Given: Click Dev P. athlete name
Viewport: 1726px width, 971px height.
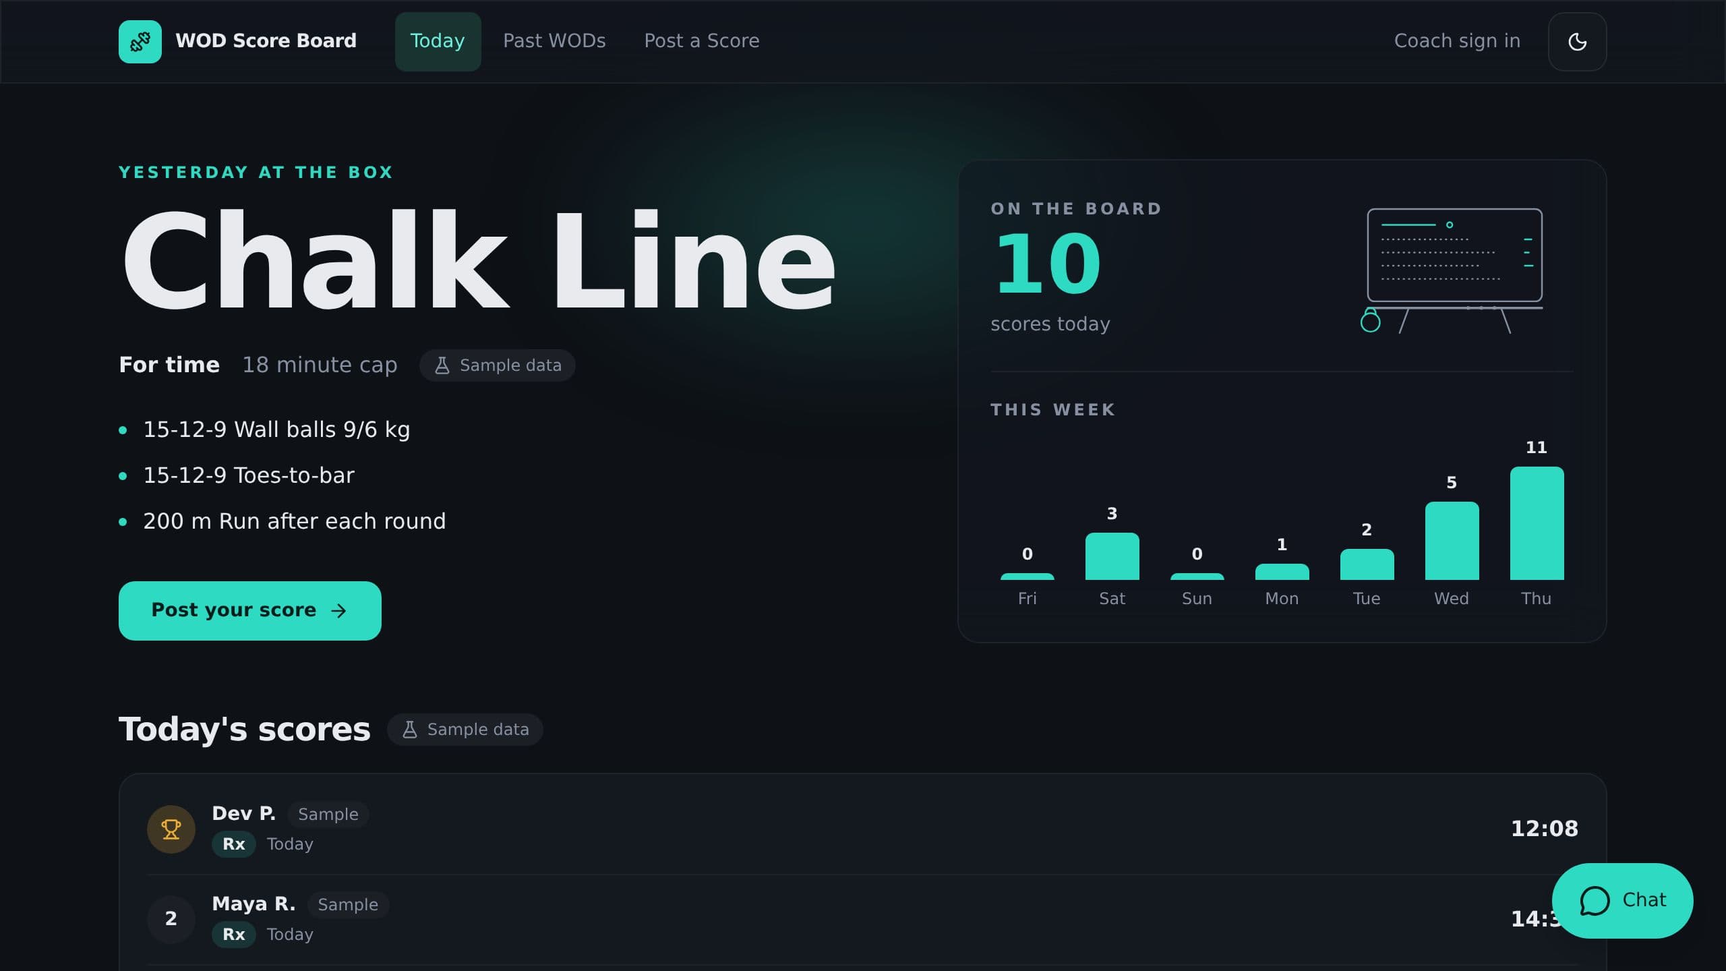Looking at the screenshot, I should click(x=243, y=814).
